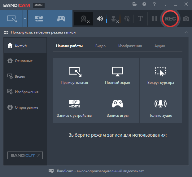Click the pause recording button
192x177 pixels.
click(x=154, y=19)
